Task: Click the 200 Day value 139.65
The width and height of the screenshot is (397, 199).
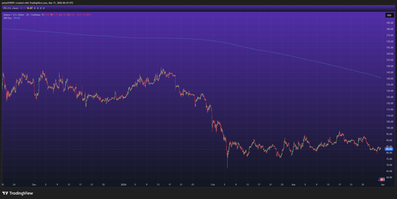Action: [16, 18]
